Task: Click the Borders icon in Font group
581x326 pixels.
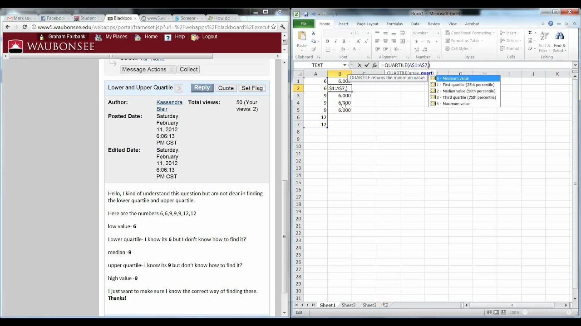Action: pyautogui.click(x=327, y=49)
